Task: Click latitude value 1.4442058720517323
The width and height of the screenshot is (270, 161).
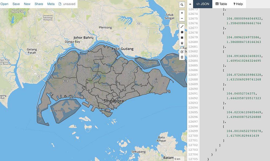Action: 244,98
